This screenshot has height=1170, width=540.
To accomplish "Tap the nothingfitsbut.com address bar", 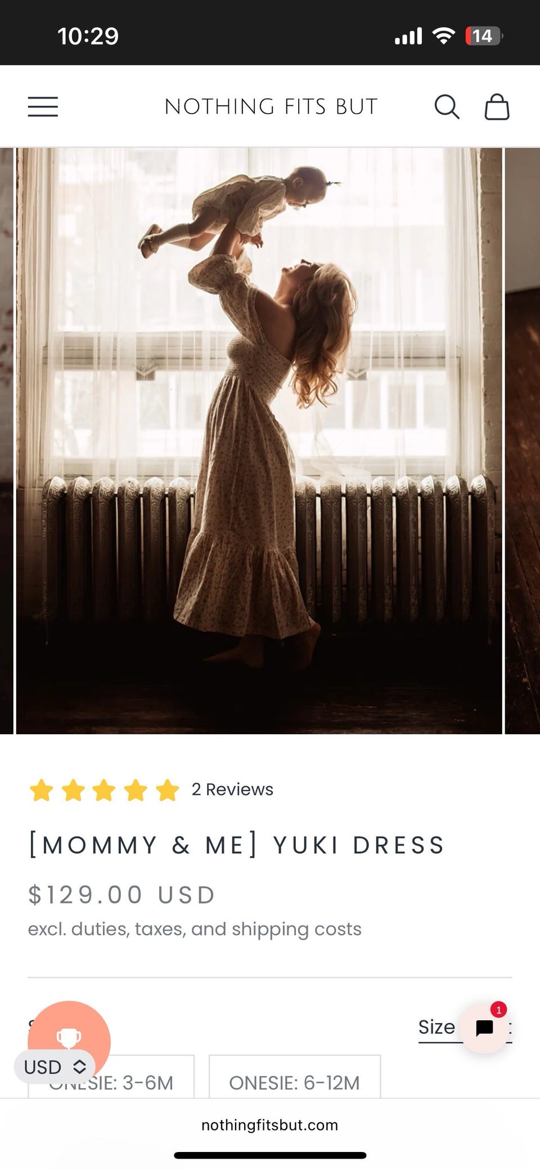I will 270,1125.
